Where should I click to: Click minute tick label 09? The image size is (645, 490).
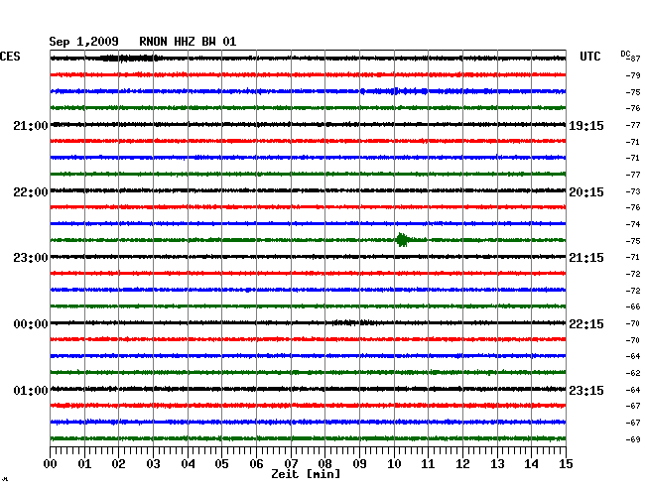359,464
